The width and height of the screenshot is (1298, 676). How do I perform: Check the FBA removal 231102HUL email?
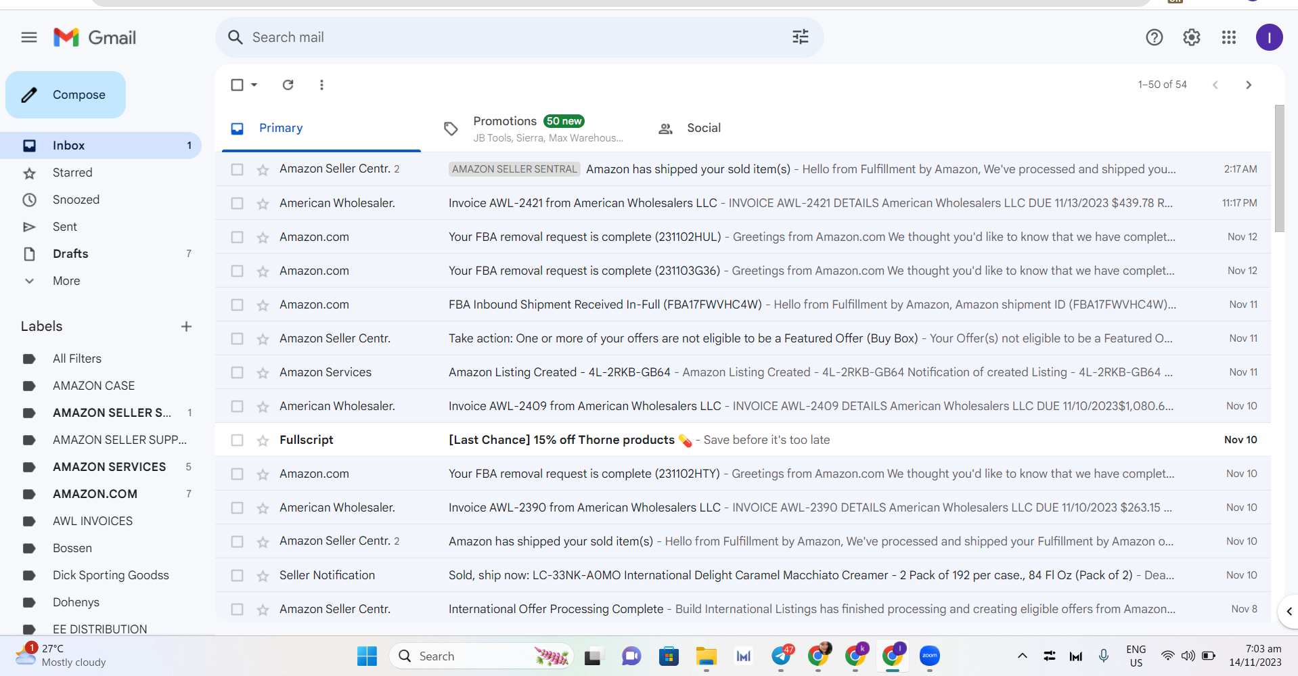point(237,237)
